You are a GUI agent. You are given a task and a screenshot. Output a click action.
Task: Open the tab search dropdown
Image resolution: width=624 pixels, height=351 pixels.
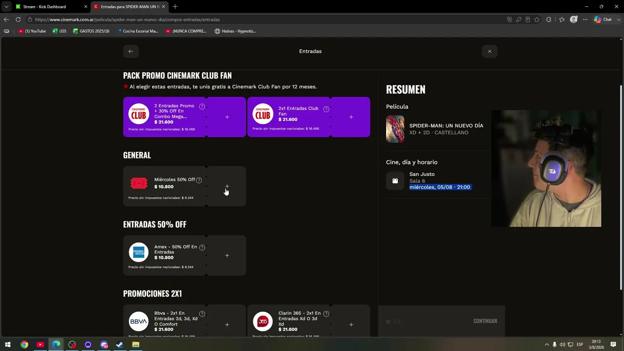click(x=6, y=7)
